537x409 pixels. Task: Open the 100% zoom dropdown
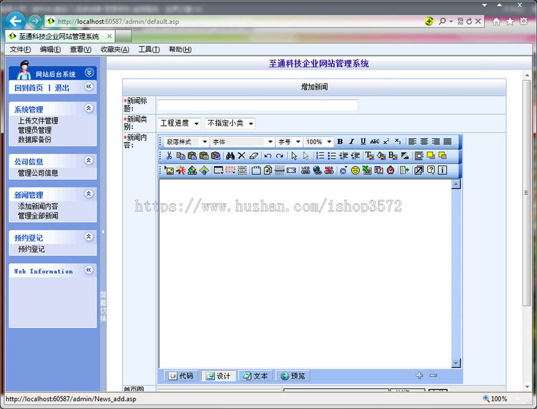click(x=319, y=142)
